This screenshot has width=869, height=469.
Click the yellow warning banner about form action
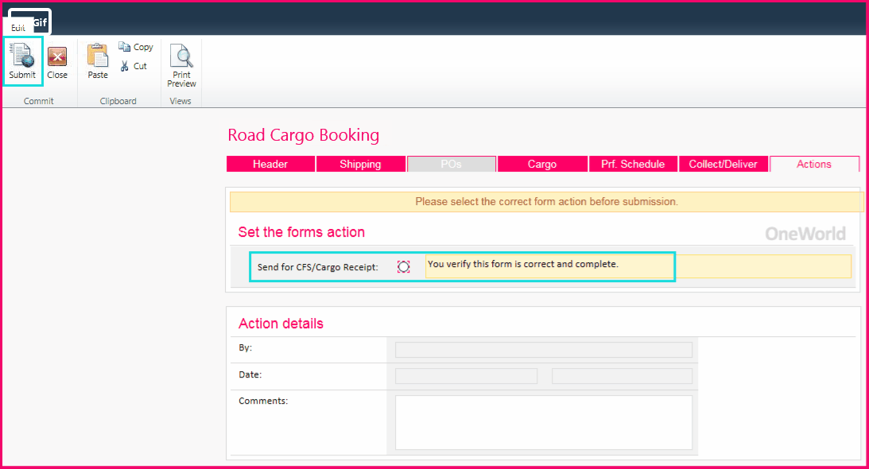point(545,201)
